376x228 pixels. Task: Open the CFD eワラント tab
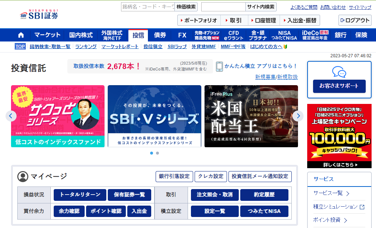coord(234,35)
